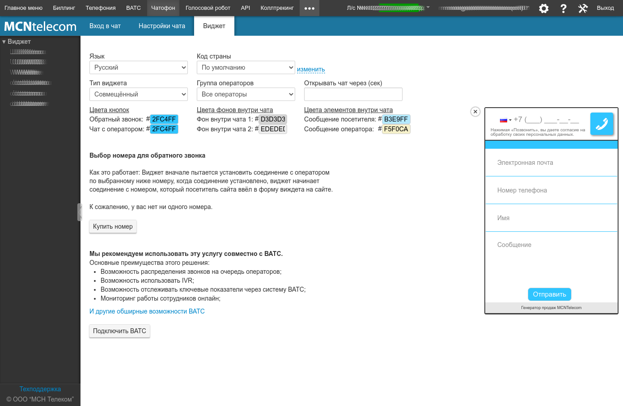Open the tools wrench icon
This screenshot has height=406, width=623.
[583, 8]
